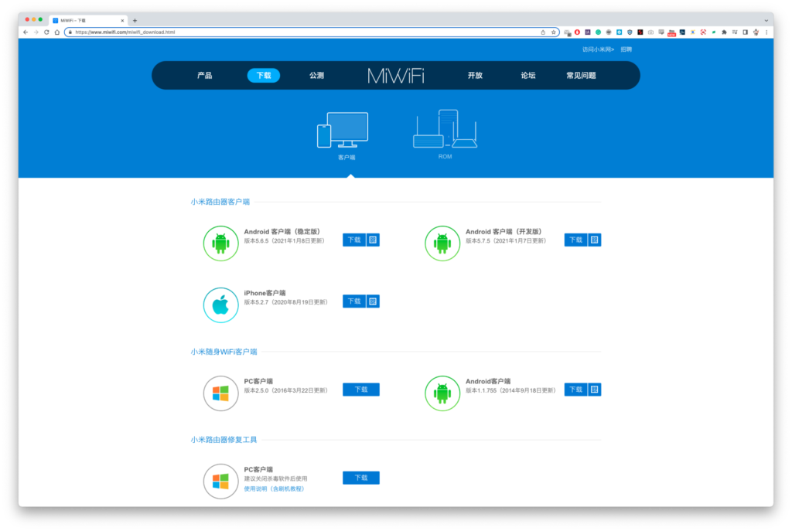The image size is (792, 531).
Task: Download 随身WiFi PC客户端 version 2.5.0
Action: [361, 390]
